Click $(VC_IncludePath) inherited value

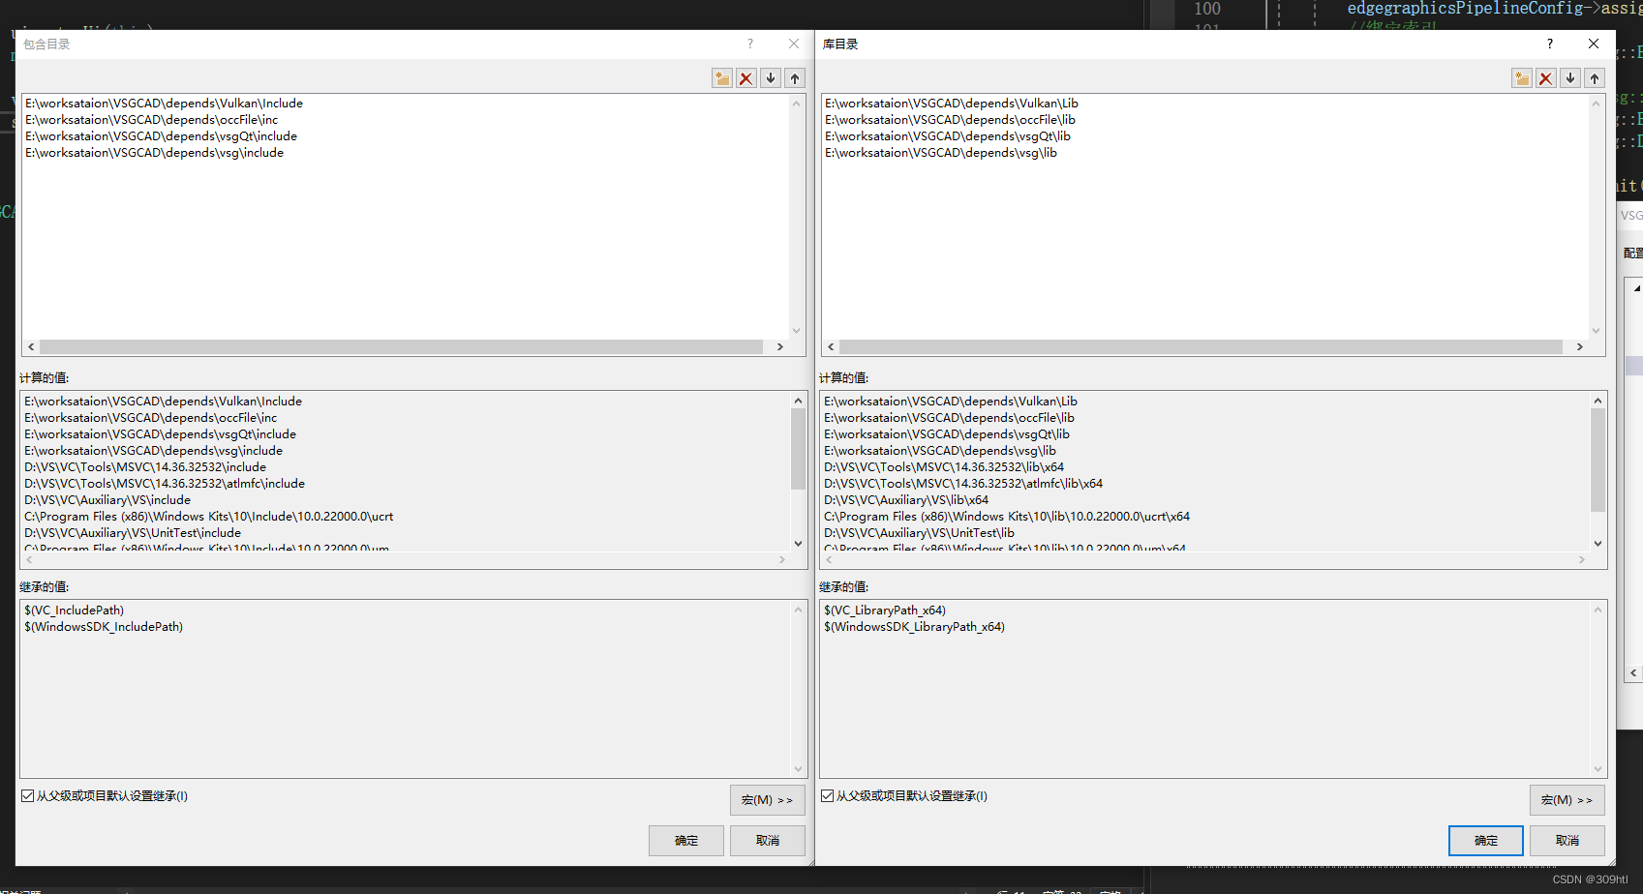click(75, 611)
